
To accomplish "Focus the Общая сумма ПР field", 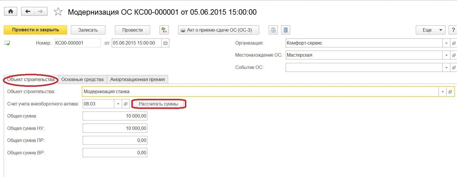I will tap(115, 141).
